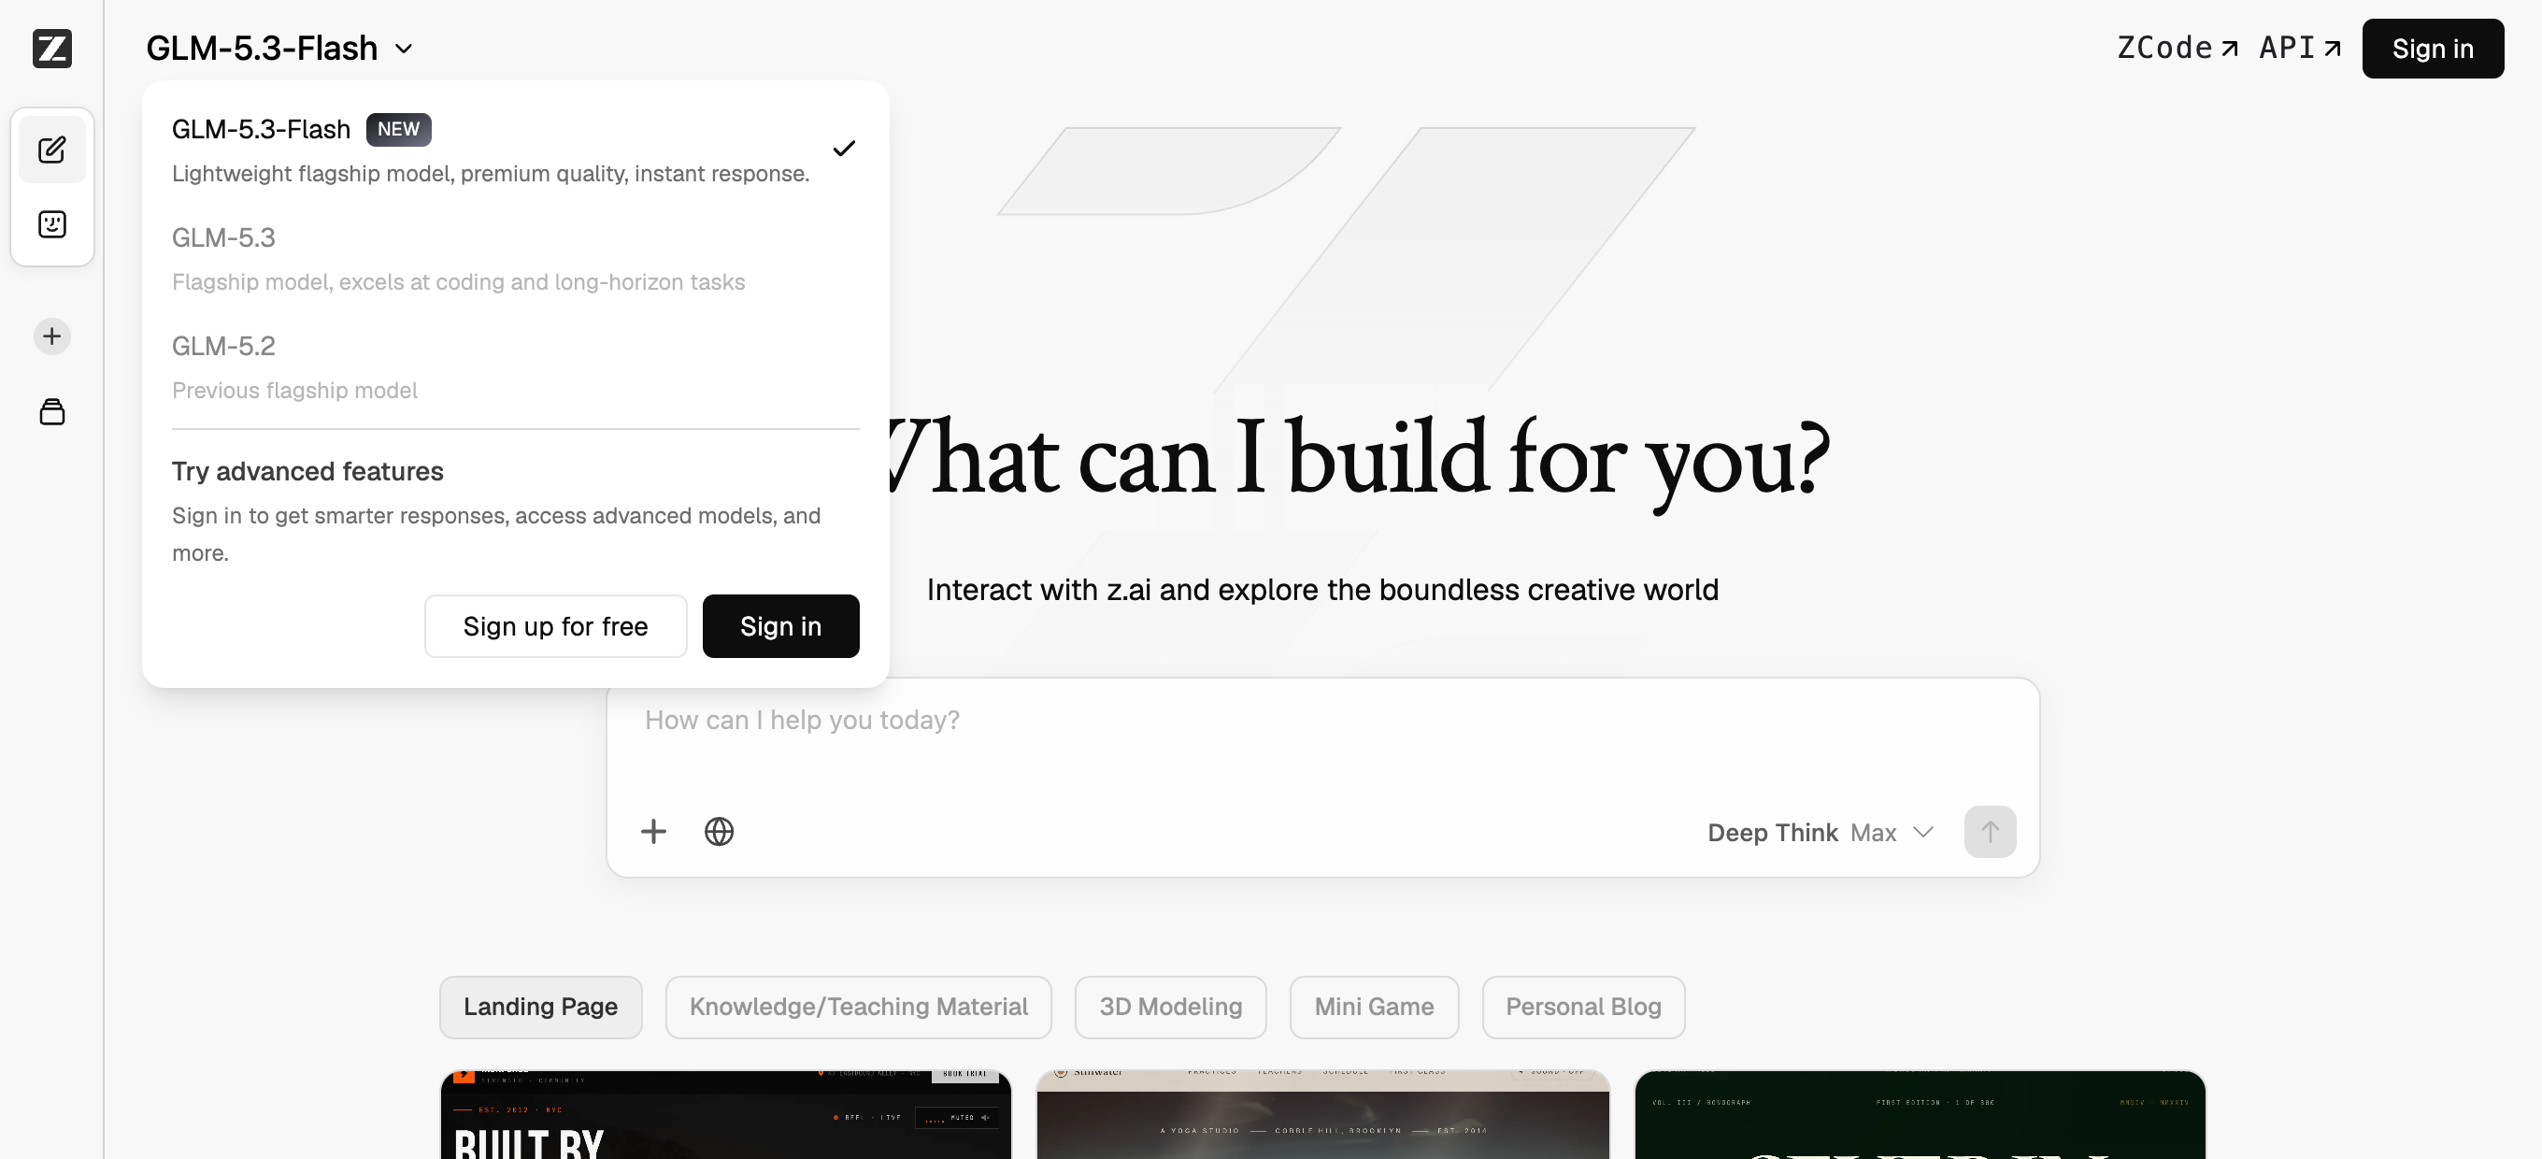
Task: Click 'Interact with z.ai and explore' tagline
Action: coord(1322,590)
